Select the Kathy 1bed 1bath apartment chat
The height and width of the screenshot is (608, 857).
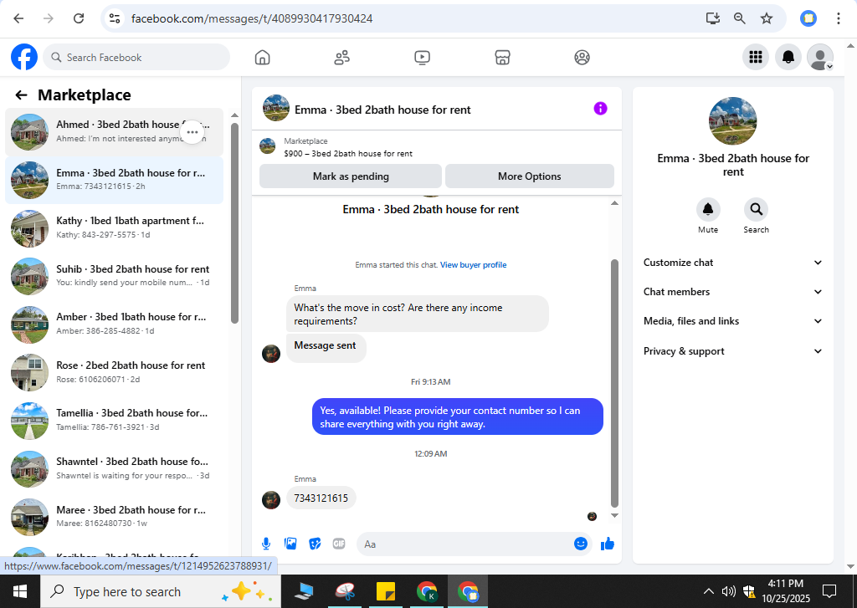[114, 227]
